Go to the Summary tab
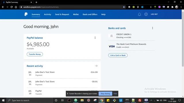This screenshot has height=103, width=184. (x=36, y=14)
